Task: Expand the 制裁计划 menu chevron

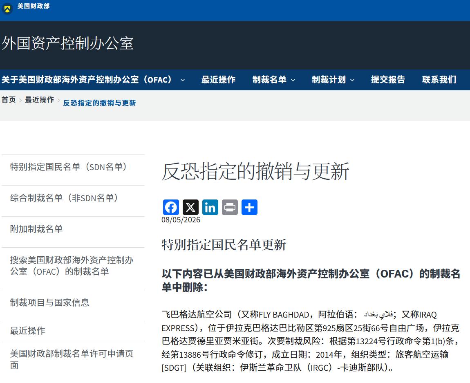Action: pos(352,80)
